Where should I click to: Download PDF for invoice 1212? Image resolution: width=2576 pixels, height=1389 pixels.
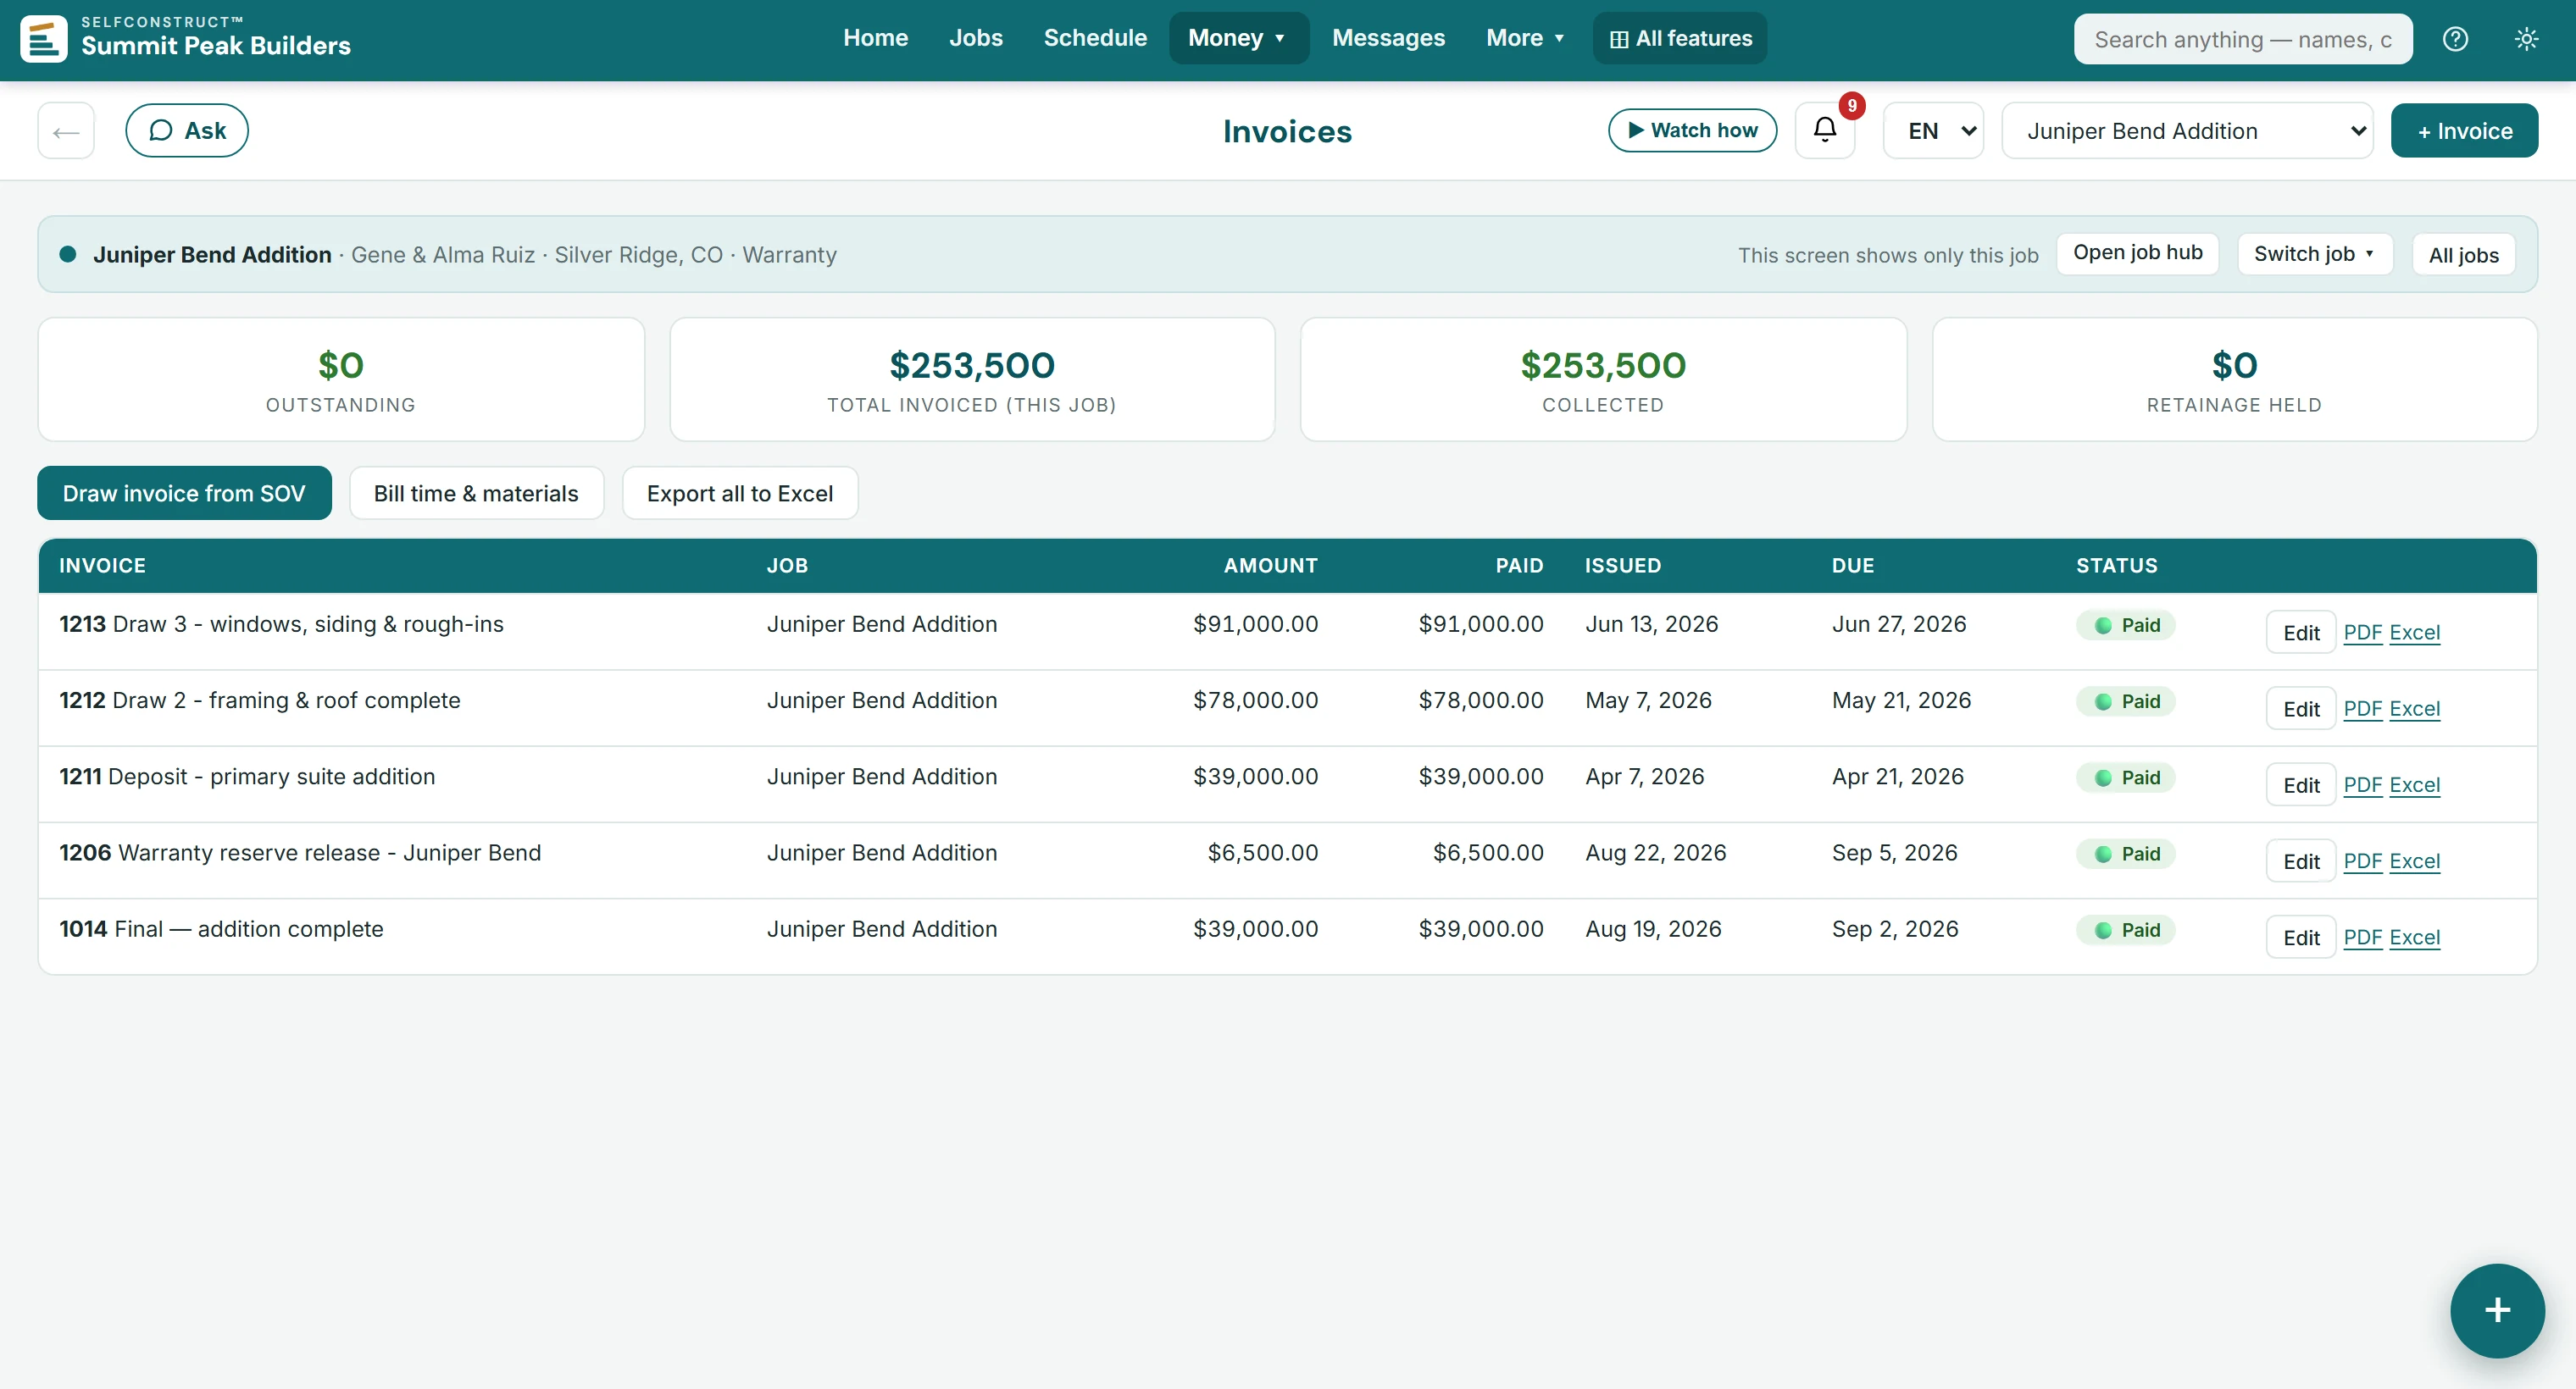[2362, 709]
